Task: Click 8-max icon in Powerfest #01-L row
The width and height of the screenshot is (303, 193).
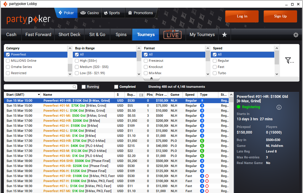Action: click(202, 111)
